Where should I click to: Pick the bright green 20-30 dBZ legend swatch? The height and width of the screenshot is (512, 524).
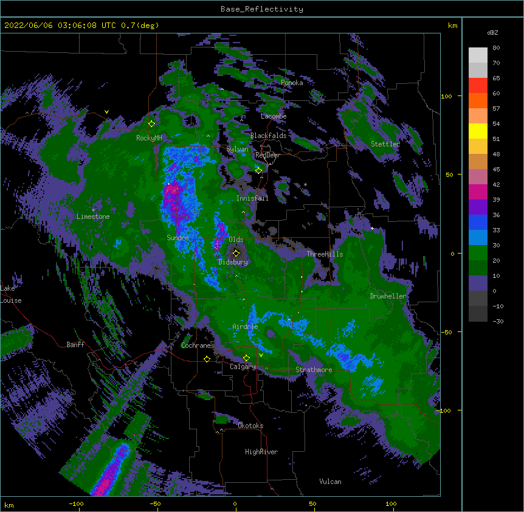478,253
